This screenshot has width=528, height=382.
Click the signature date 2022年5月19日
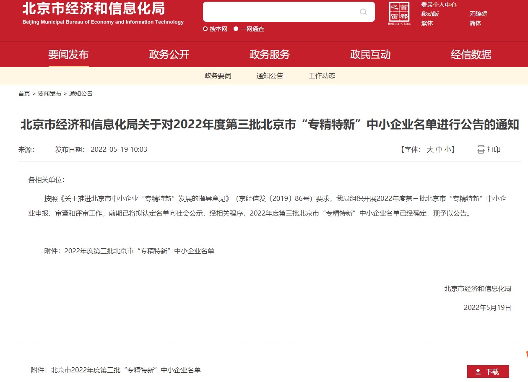click(x=487, y=308)
